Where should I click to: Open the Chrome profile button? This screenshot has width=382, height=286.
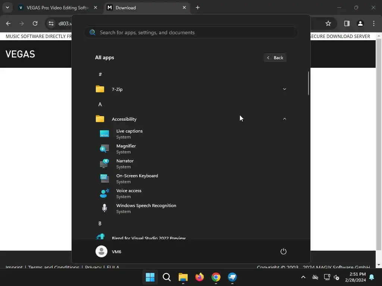pos(360,23)
